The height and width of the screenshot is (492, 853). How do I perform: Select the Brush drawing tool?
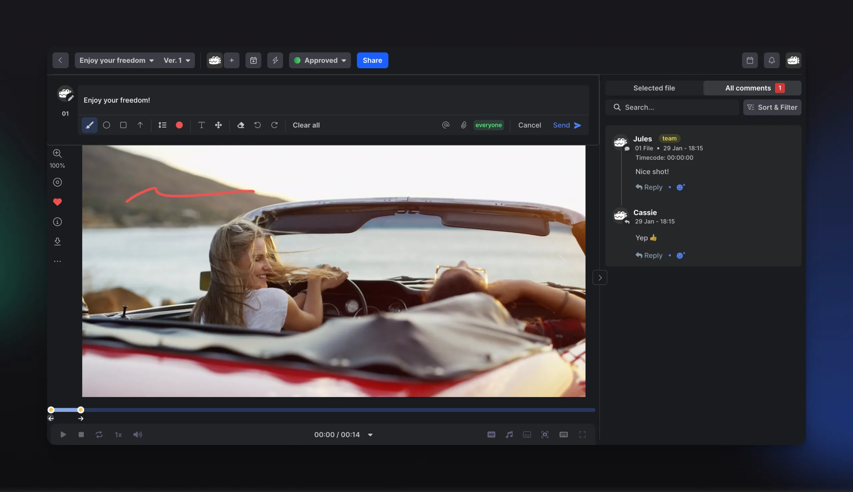pos(89,125)
